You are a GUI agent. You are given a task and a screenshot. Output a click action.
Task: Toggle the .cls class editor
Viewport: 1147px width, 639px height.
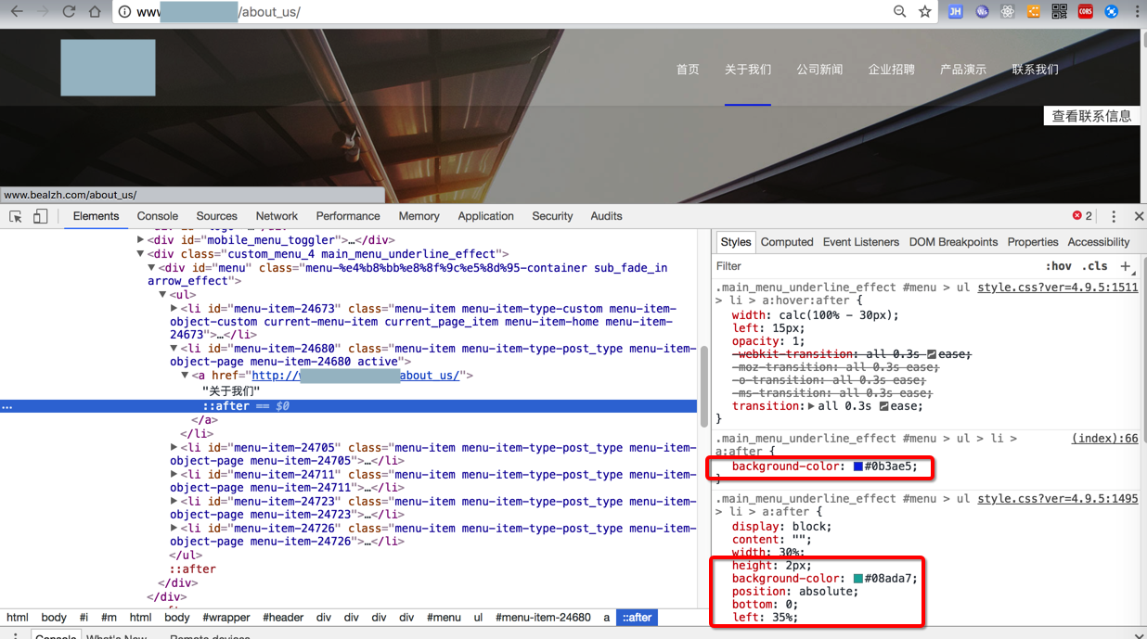[x=1097, y=266]
